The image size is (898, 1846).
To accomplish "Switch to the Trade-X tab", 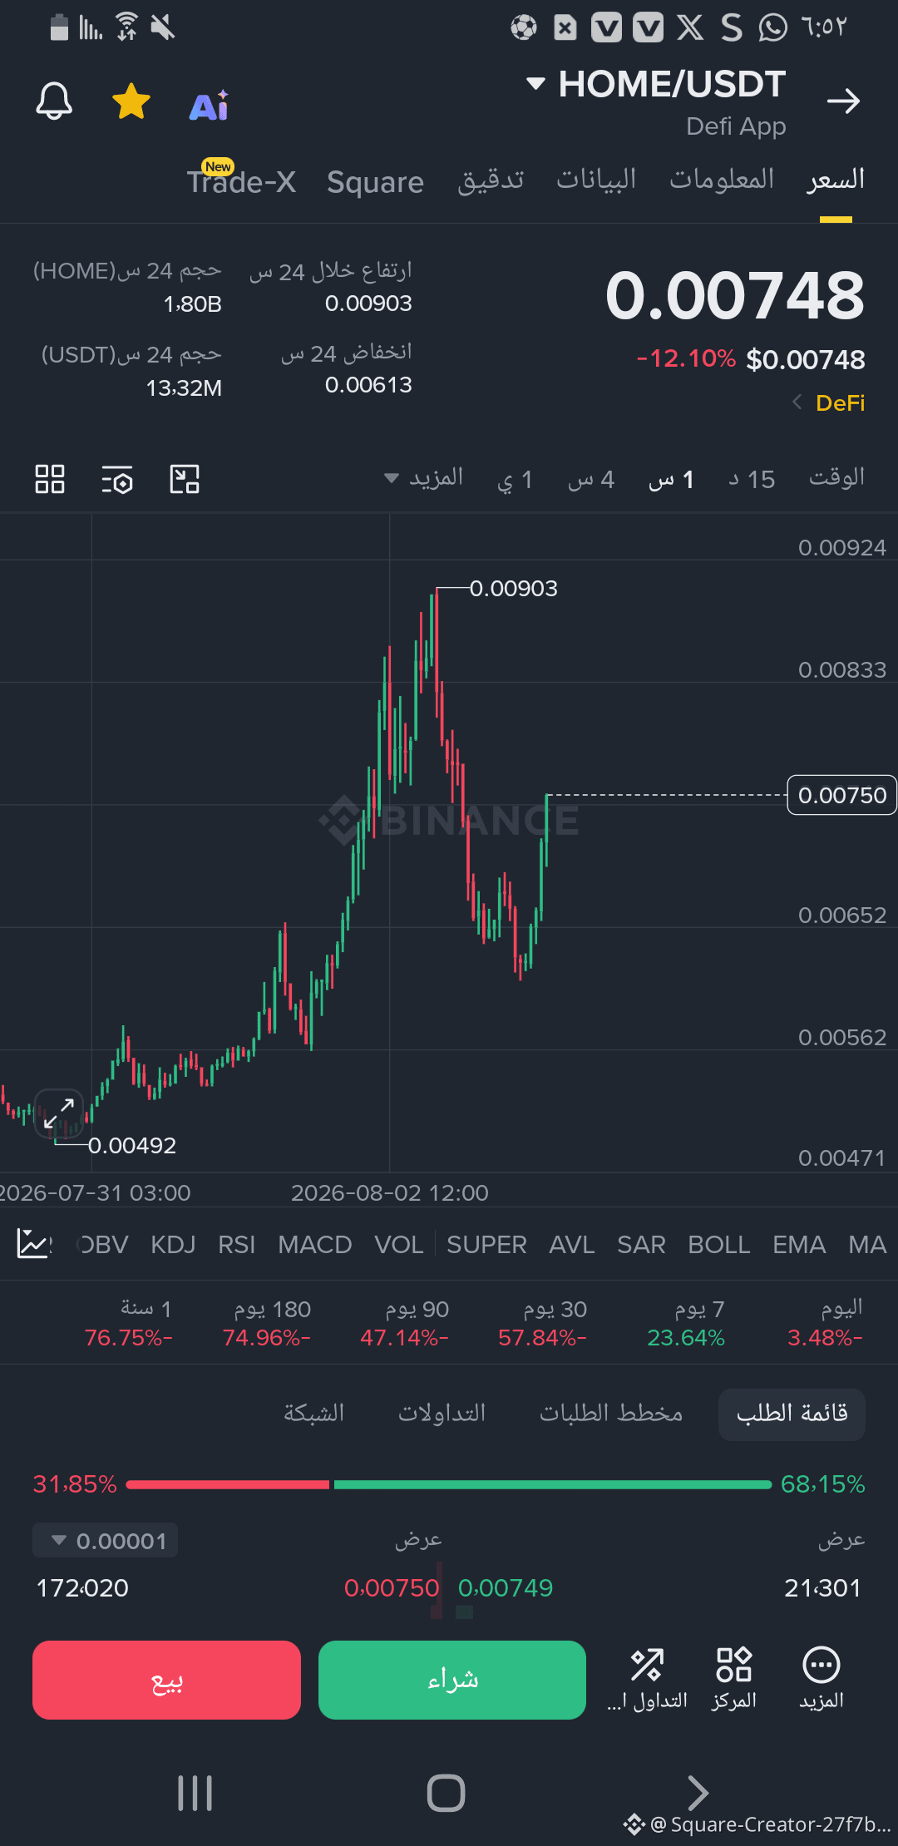I will (241, 180).
